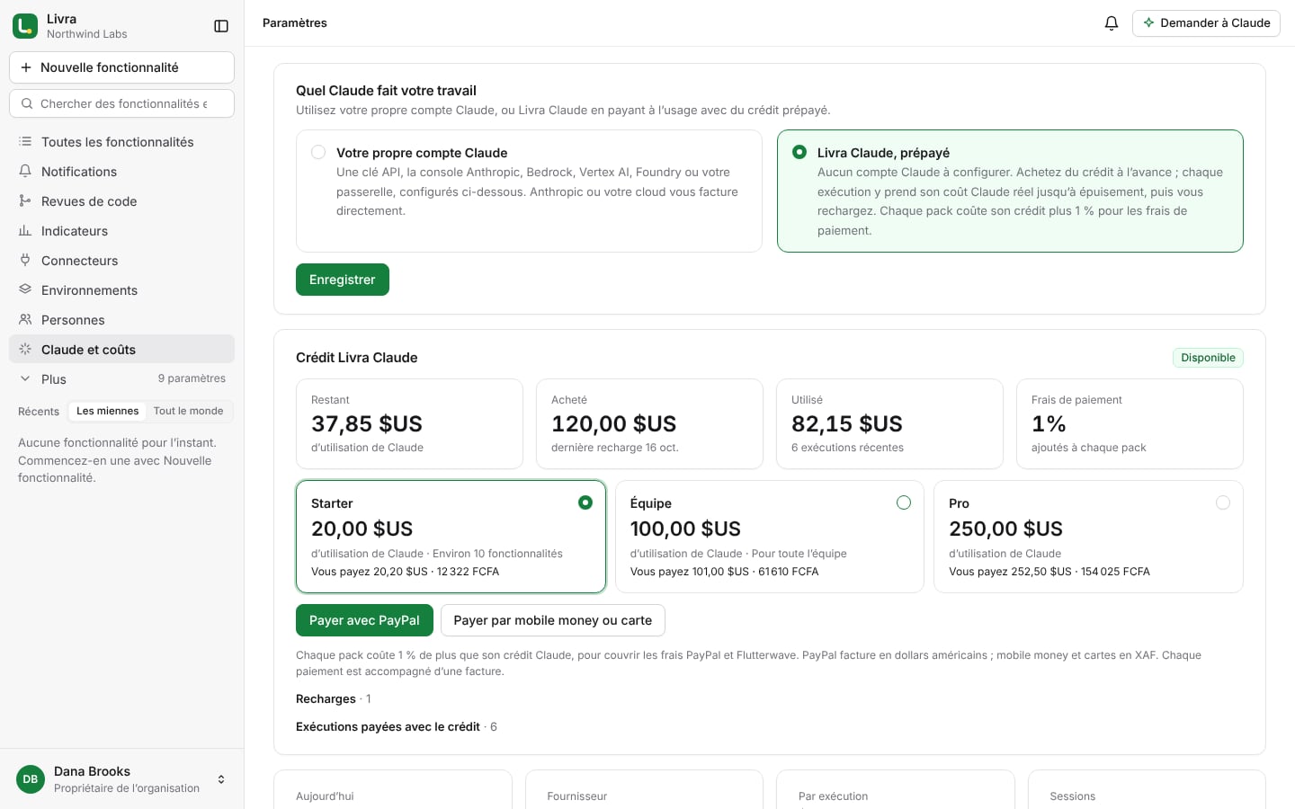This screenshot has width=1295, height=809.
Task: Click the Frais de paiement 1% value
Action: point(1049,424)
